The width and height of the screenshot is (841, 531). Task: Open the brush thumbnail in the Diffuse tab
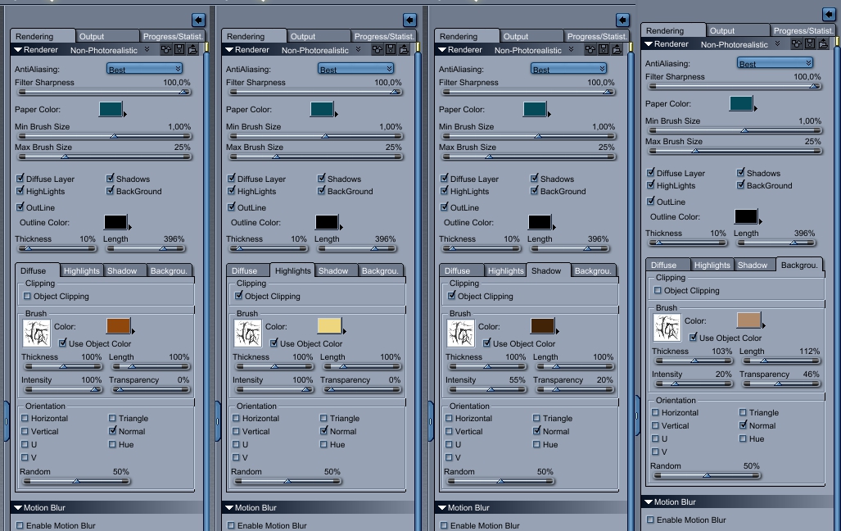[x=37, y=333]
